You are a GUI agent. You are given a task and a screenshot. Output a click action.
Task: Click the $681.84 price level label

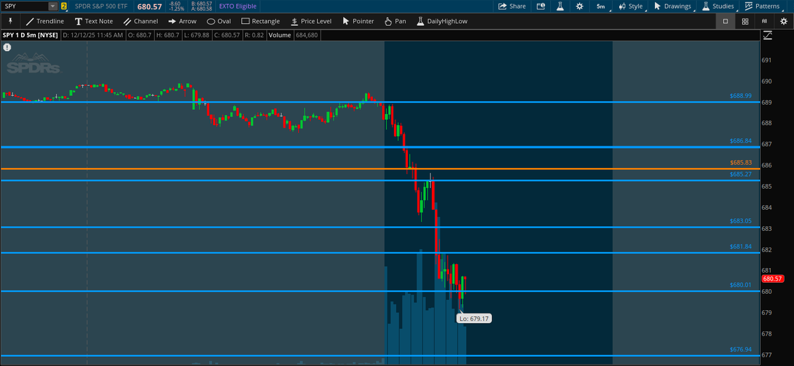click(740, 246)
